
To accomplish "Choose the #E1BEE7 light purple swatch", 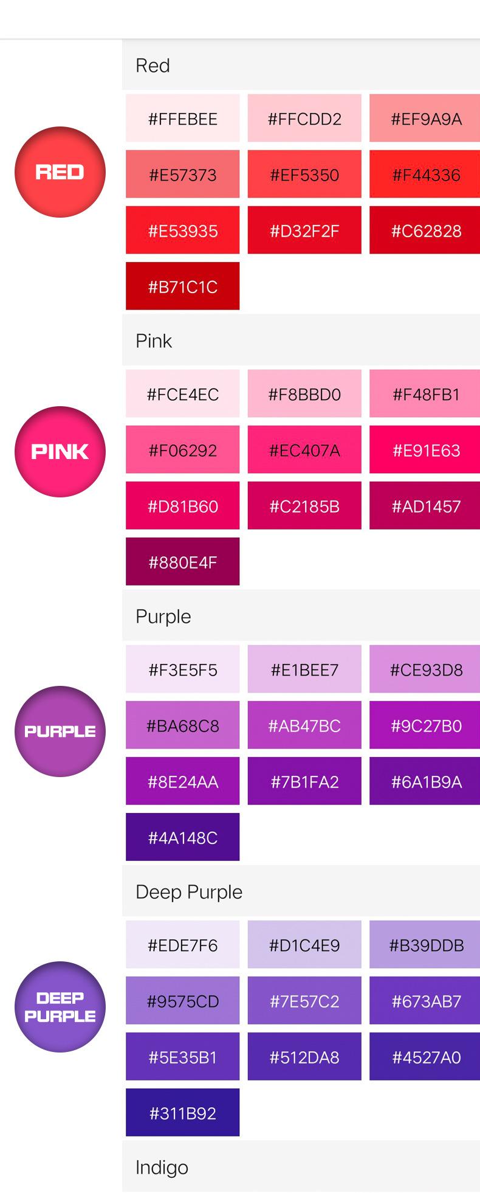I will [304, 669].
